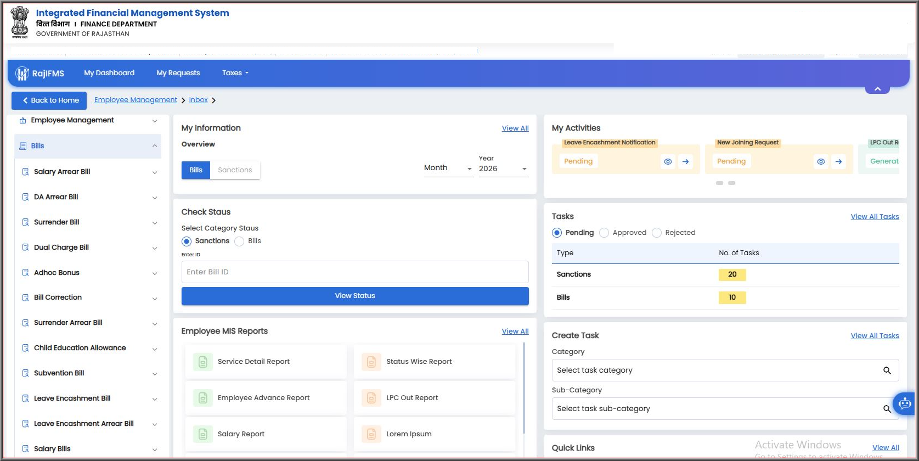Screen dimensions: 919x461
Task: Click the Status Wise Report document icon
Action: [x=371, y=362]
